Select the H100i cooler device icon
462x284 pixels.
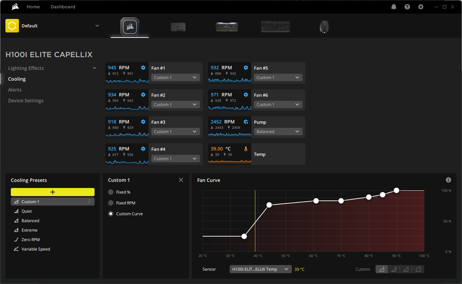[130, 27]
